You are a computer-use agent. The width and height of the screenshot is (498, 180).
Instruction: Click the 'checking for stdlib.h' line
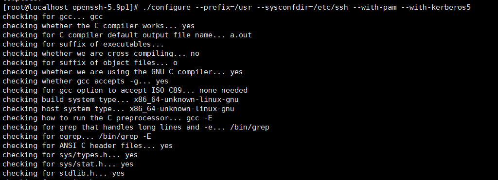pos(63,173)
